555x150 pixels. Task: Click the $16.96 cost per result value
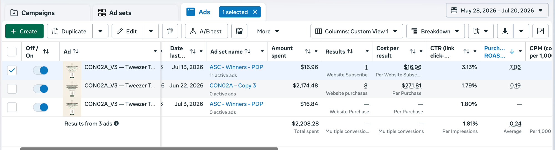point(413,67)
